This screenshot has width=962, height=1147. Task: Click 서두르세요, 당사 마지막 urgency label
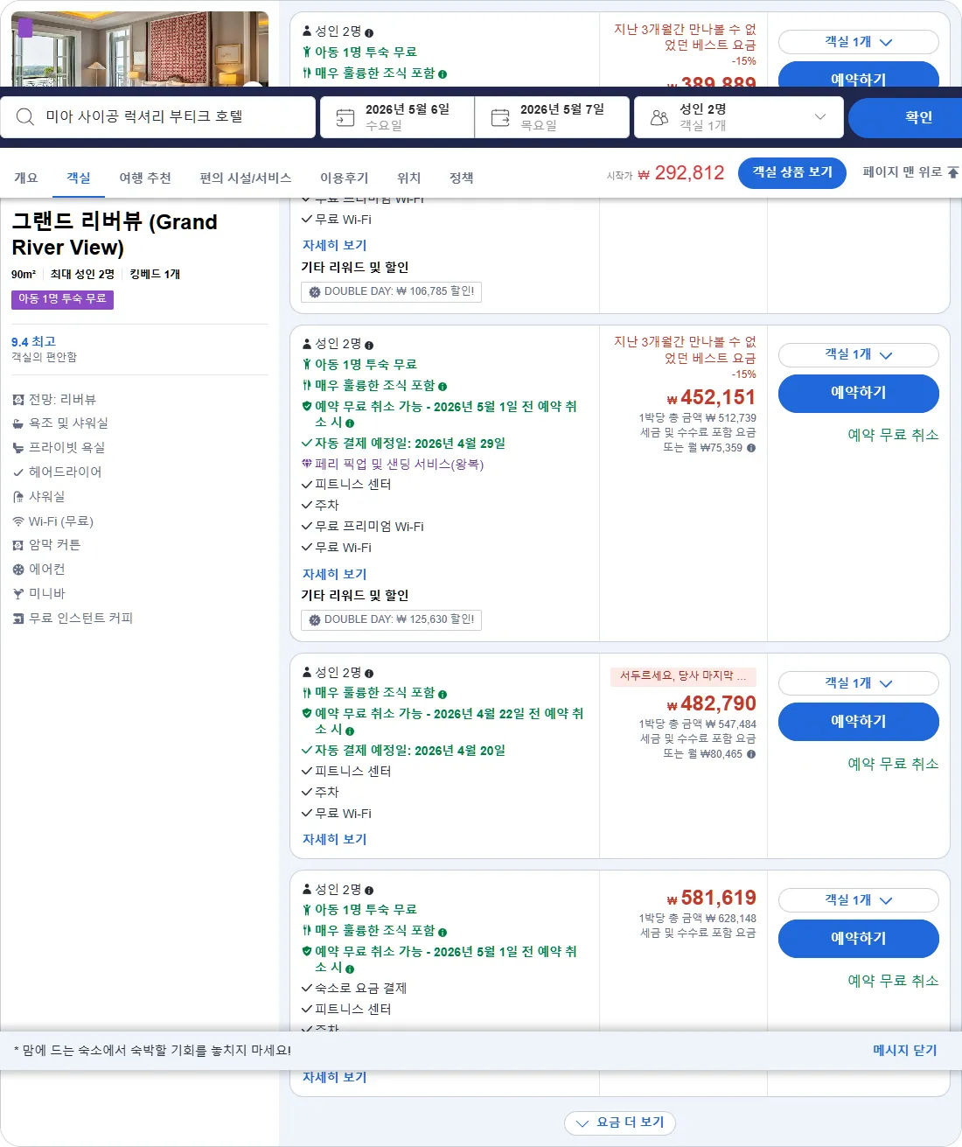tap(682, 676)
